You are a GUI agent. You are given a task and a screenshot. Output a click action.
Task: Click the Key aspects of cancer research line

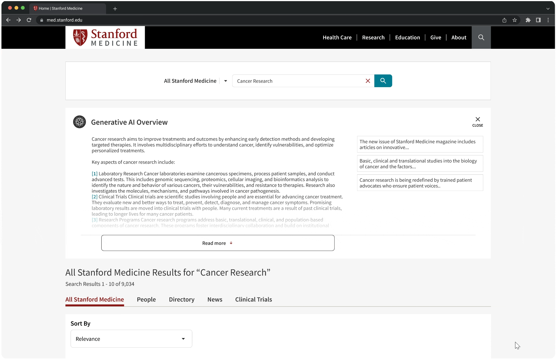[x=133, y=162]
